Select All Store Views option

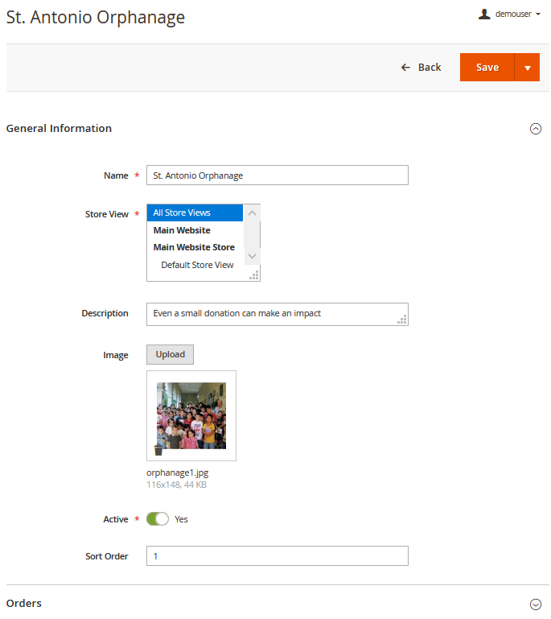pos(195,213)
